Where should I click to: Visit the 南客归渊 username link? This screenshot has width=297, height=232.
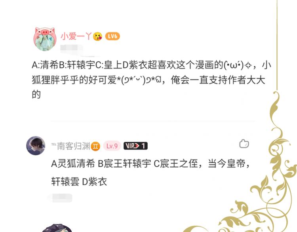tap(74, 146)
